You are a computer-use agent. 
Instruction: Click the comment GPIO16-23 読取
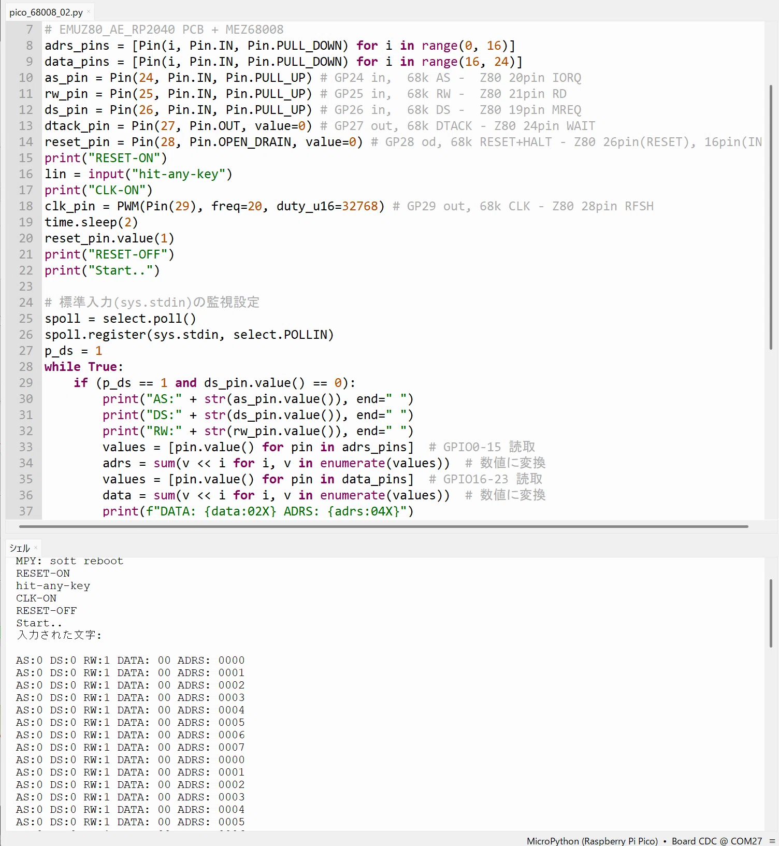tap(486, 479)
